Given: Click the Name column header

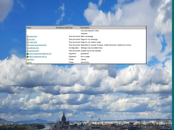Looking at the screenshot, I should 41,28.
